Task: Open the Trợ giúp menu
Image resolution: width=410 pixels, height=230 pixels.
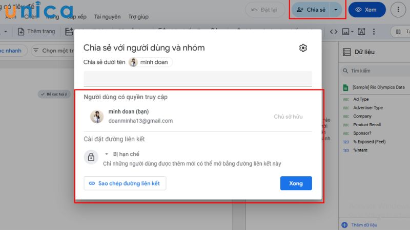Action: (138, 17)
